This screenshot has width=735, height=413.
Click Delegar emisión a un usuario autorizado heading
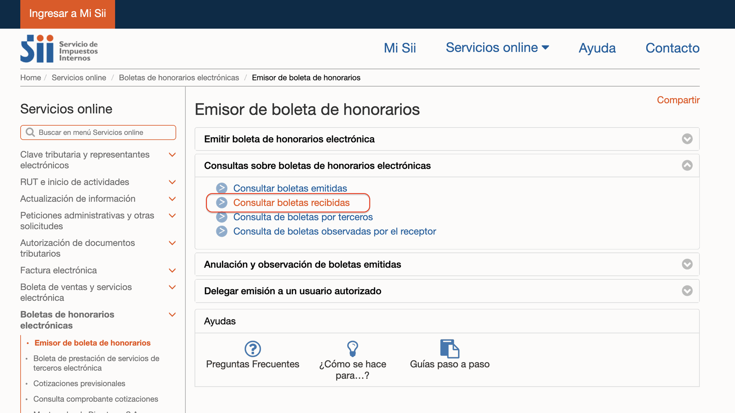(292, 291)
